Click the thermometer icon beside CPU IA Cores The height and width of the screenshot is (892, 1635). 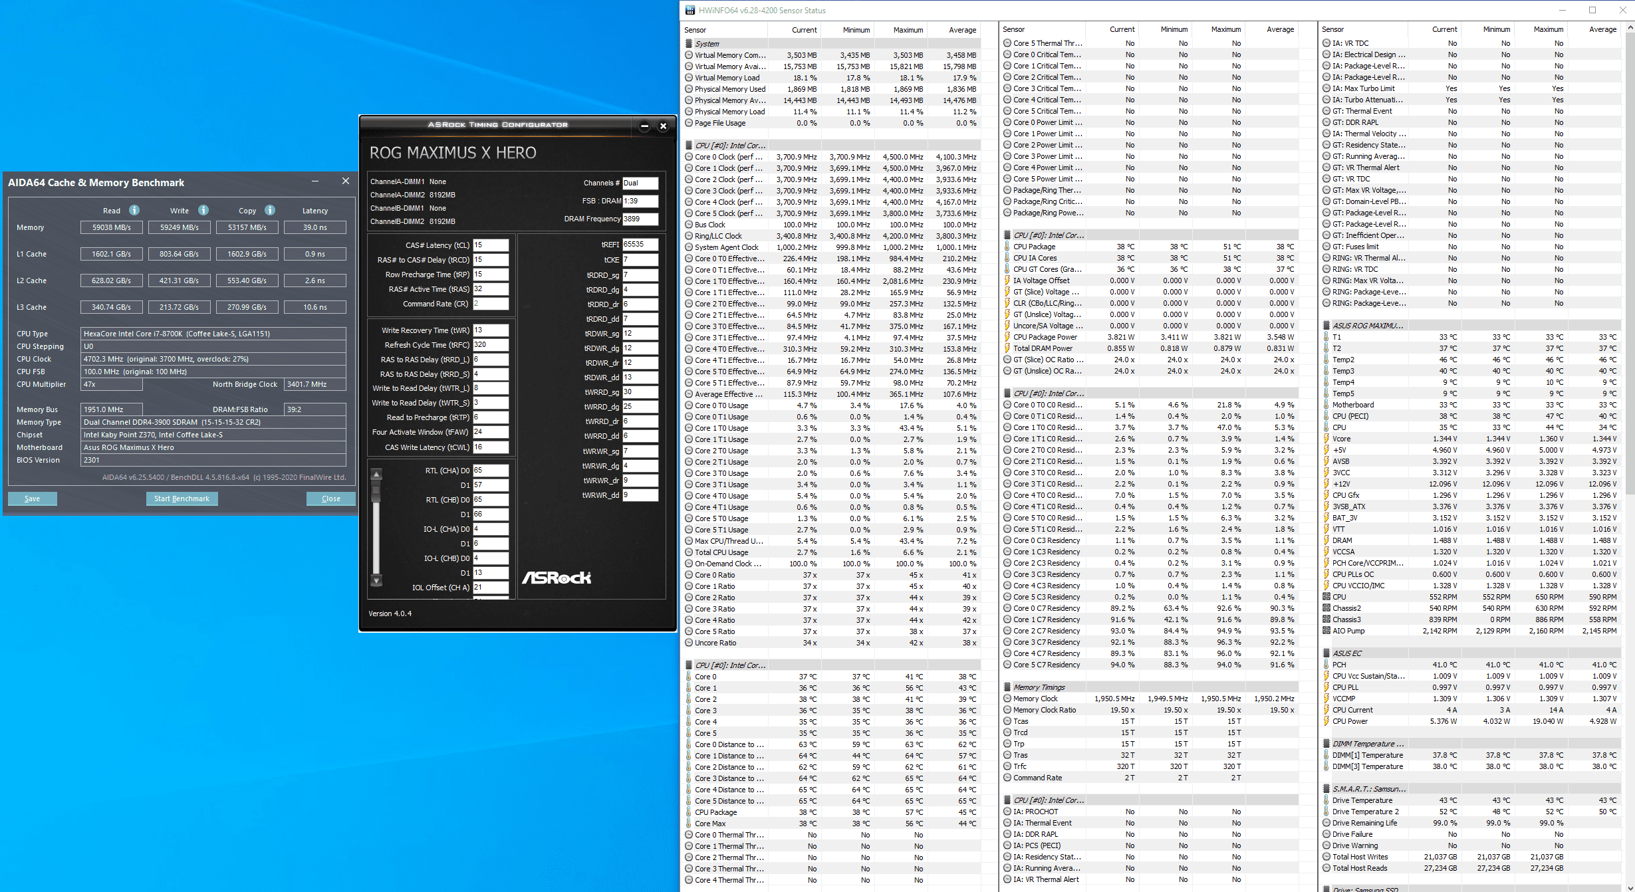[x=1007, y=258]
